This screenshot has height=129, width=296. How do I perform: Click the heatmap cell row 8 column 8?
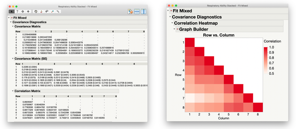click(x=258, y=107)
